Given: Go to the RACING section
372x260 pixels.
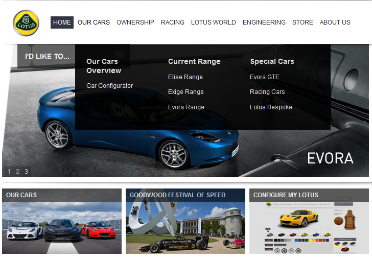Looking at the screenshot, I should [x=173, y=22].
